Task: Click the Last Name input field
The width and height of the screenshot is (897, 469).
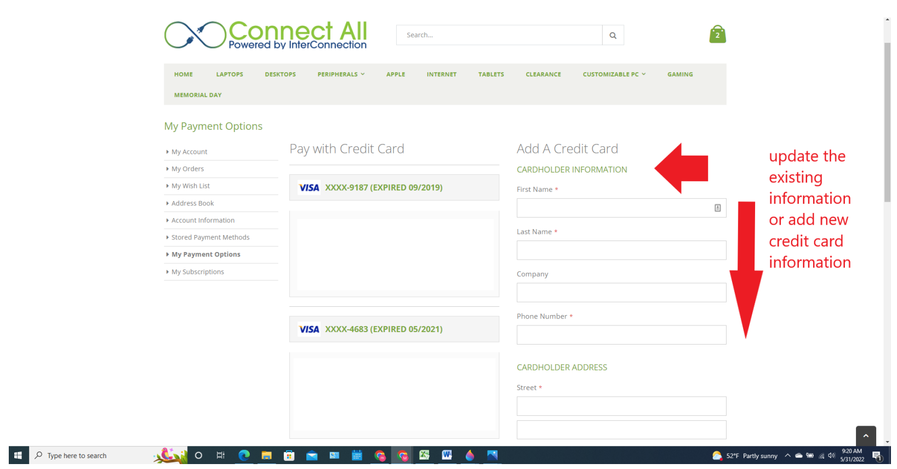Action: point(621,250)
